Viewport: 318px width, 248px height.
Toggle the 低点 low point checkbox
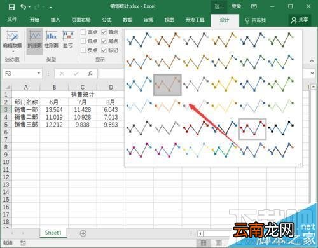[83, 41]
